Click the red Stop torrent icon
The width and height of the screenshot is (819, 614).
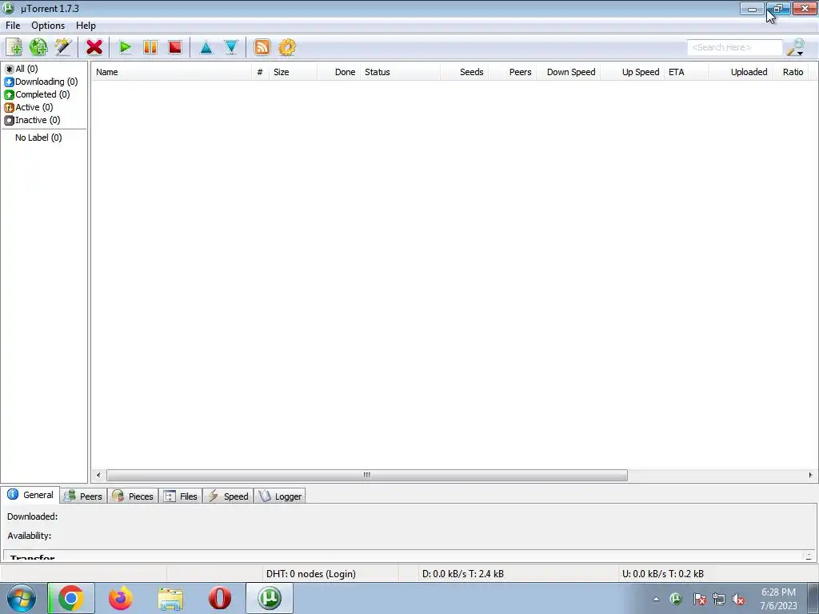[175, 47]
